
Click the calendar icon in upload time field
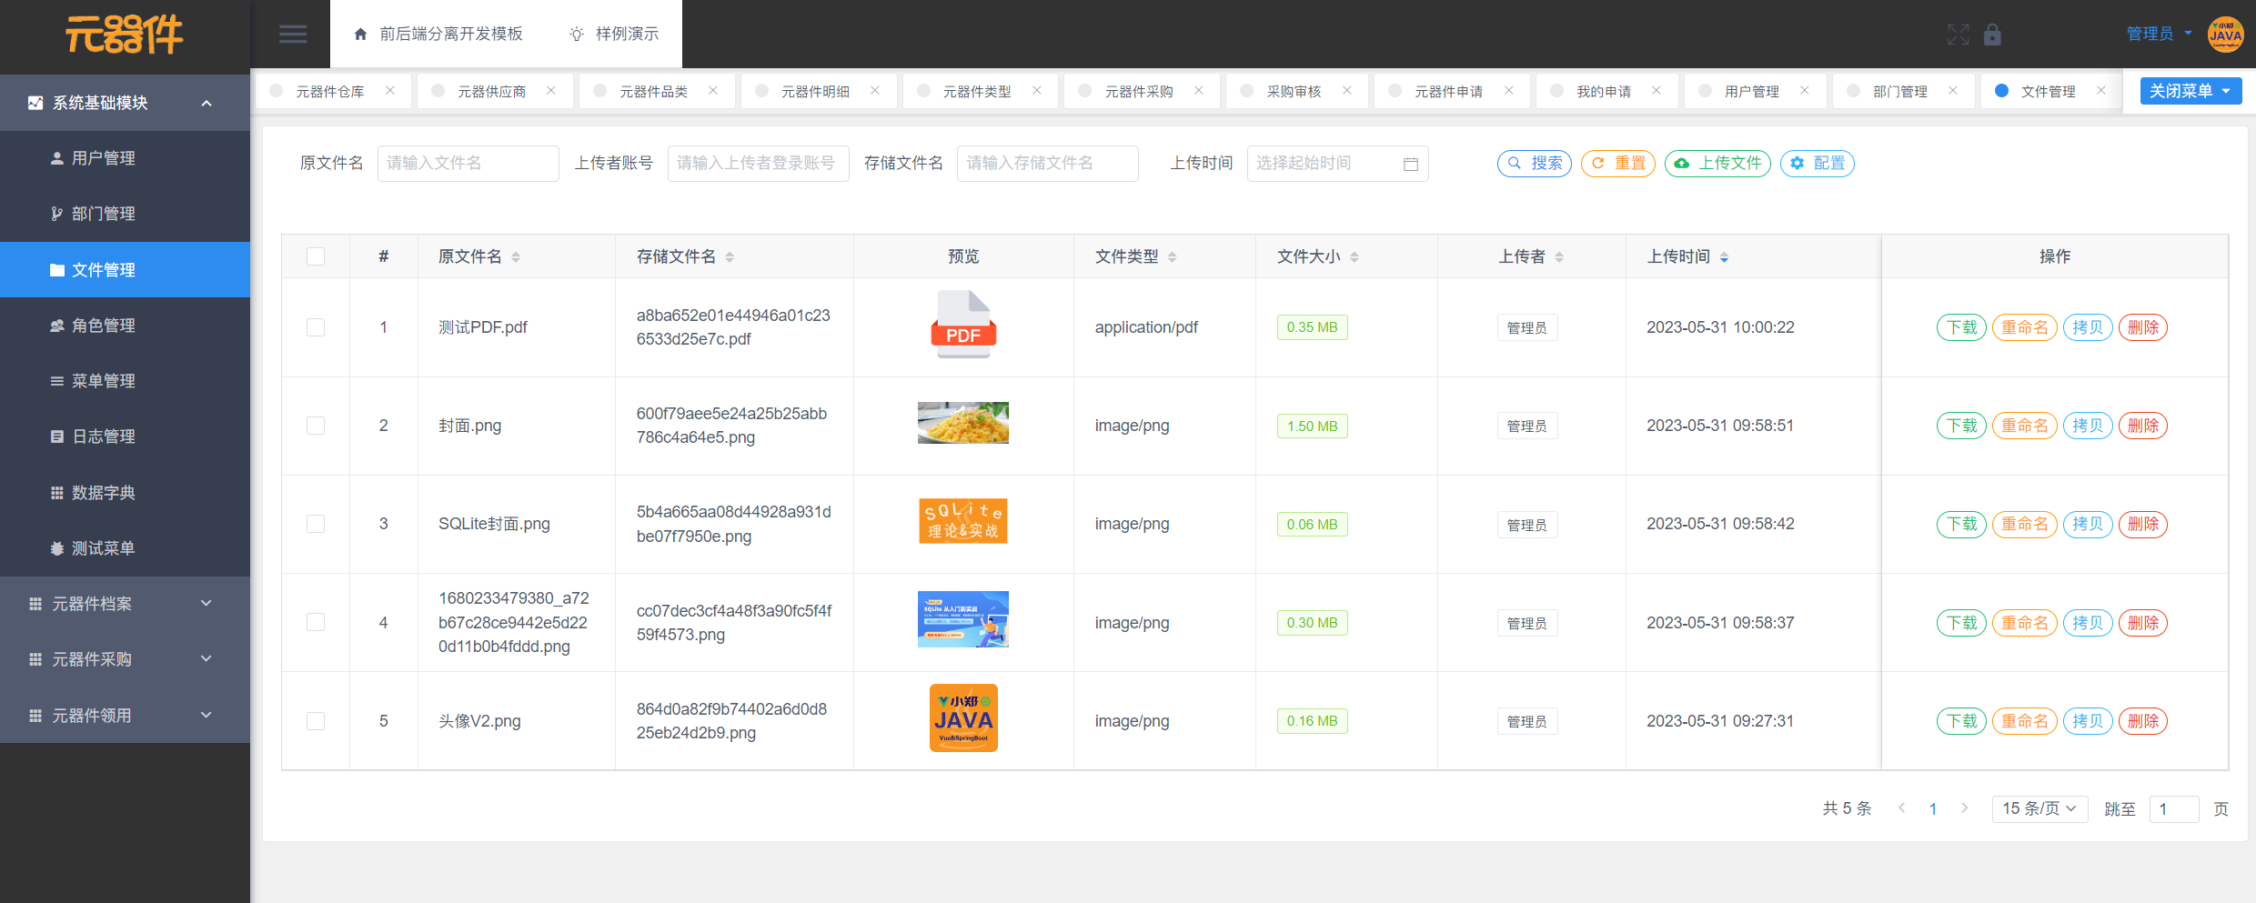pos(1410,164)
